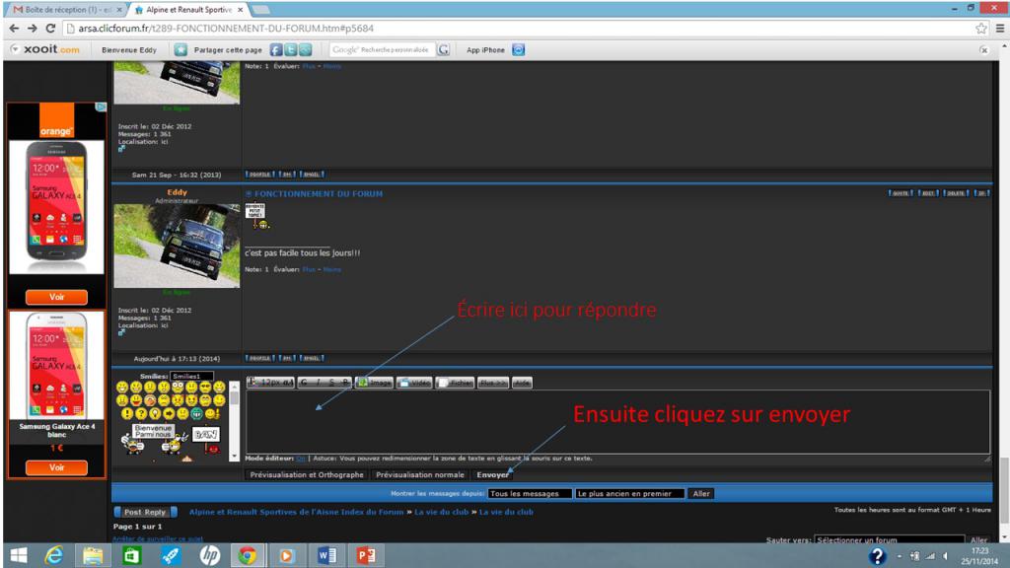
Task: Go back using the browser back arrow
Action: 14,29
